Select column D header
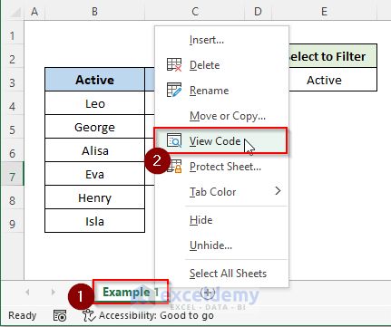 click(x=258, y=12)
